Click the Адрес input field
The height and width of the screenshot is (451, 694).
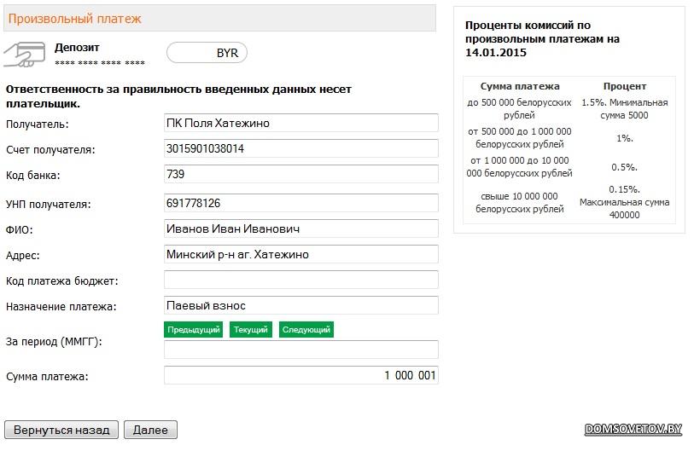[x=300, y=254]
